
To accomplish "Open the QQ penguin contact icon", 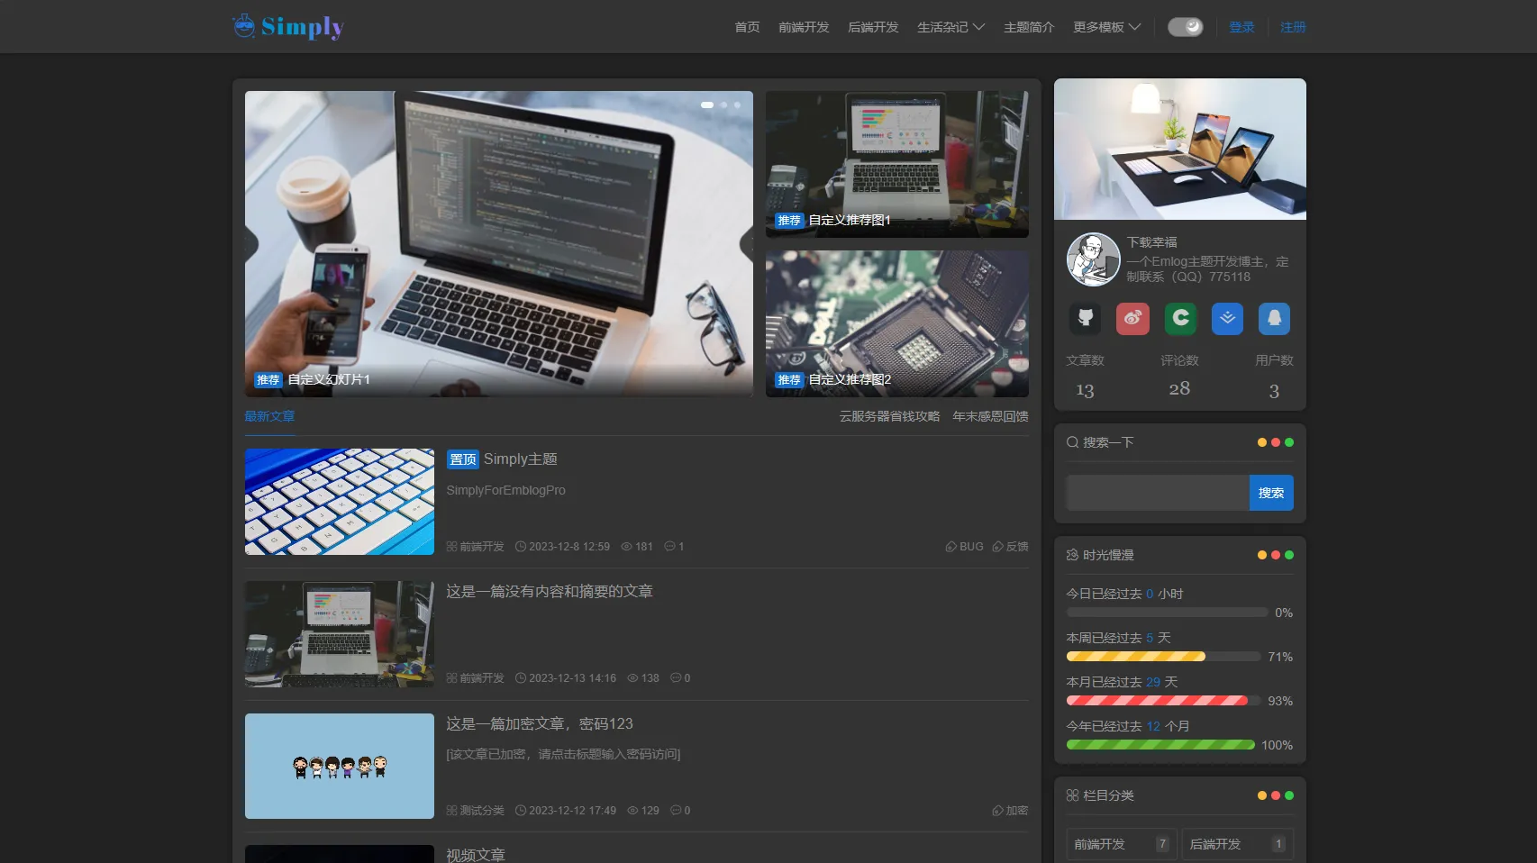I will (1274, 318).
